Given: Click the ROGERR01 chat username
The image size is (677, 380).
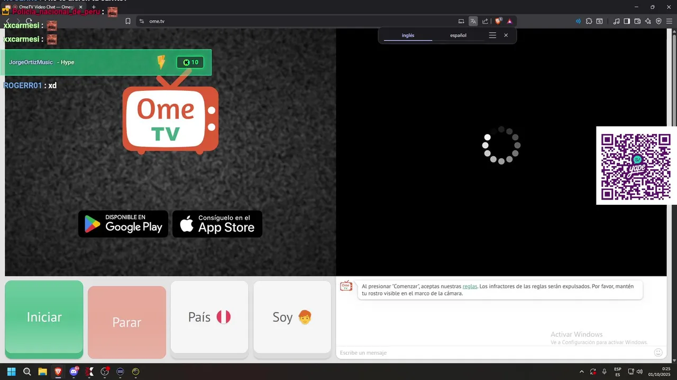Looking at the screenshot, I should [x=22, y=85].
